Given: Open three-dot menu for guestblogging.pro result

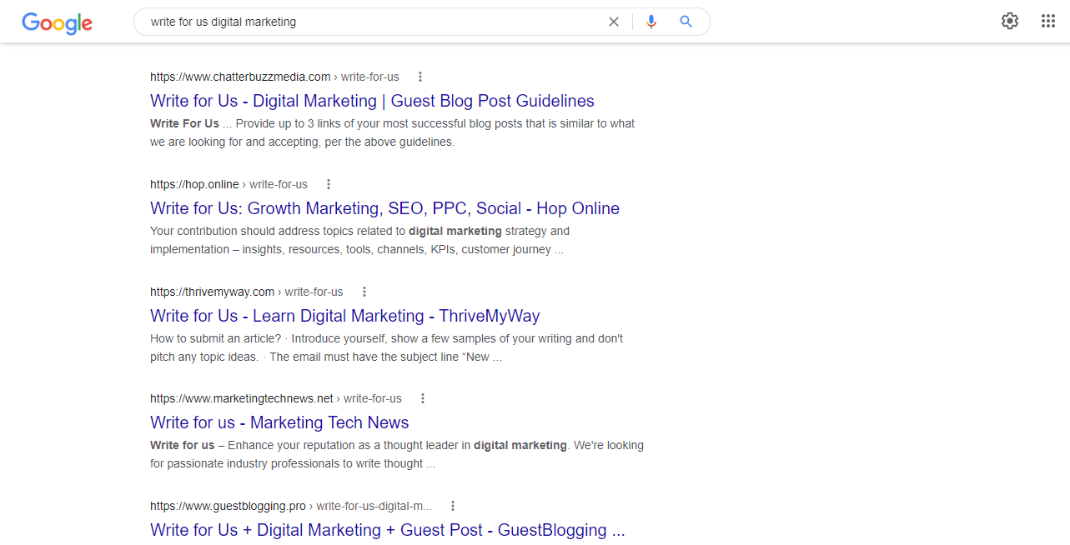Looking at the screenshot, I should click(453, 506).
